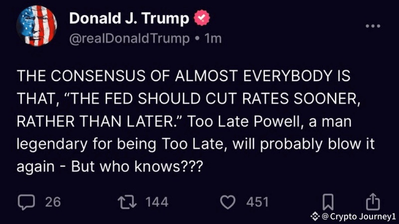The image size is (399, 224).
Task: View the 26 replies count
Action: [53, 202]
